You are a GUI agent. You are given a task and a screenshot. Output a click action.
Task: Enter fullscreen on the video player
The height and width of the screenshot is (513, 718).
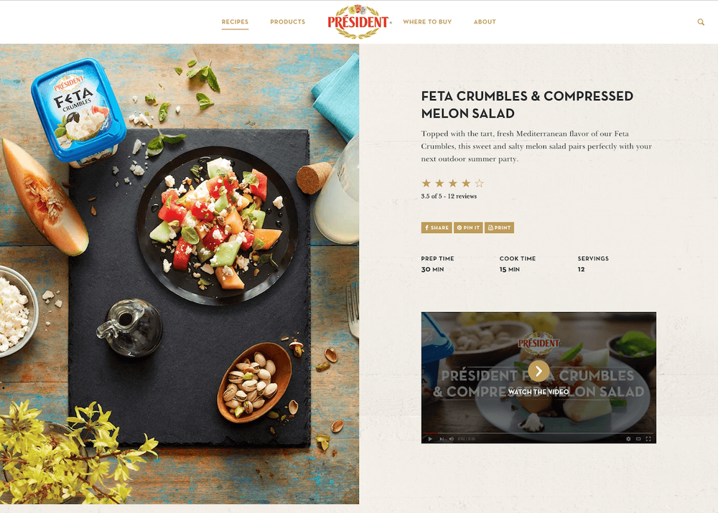(x=648, y=439)
